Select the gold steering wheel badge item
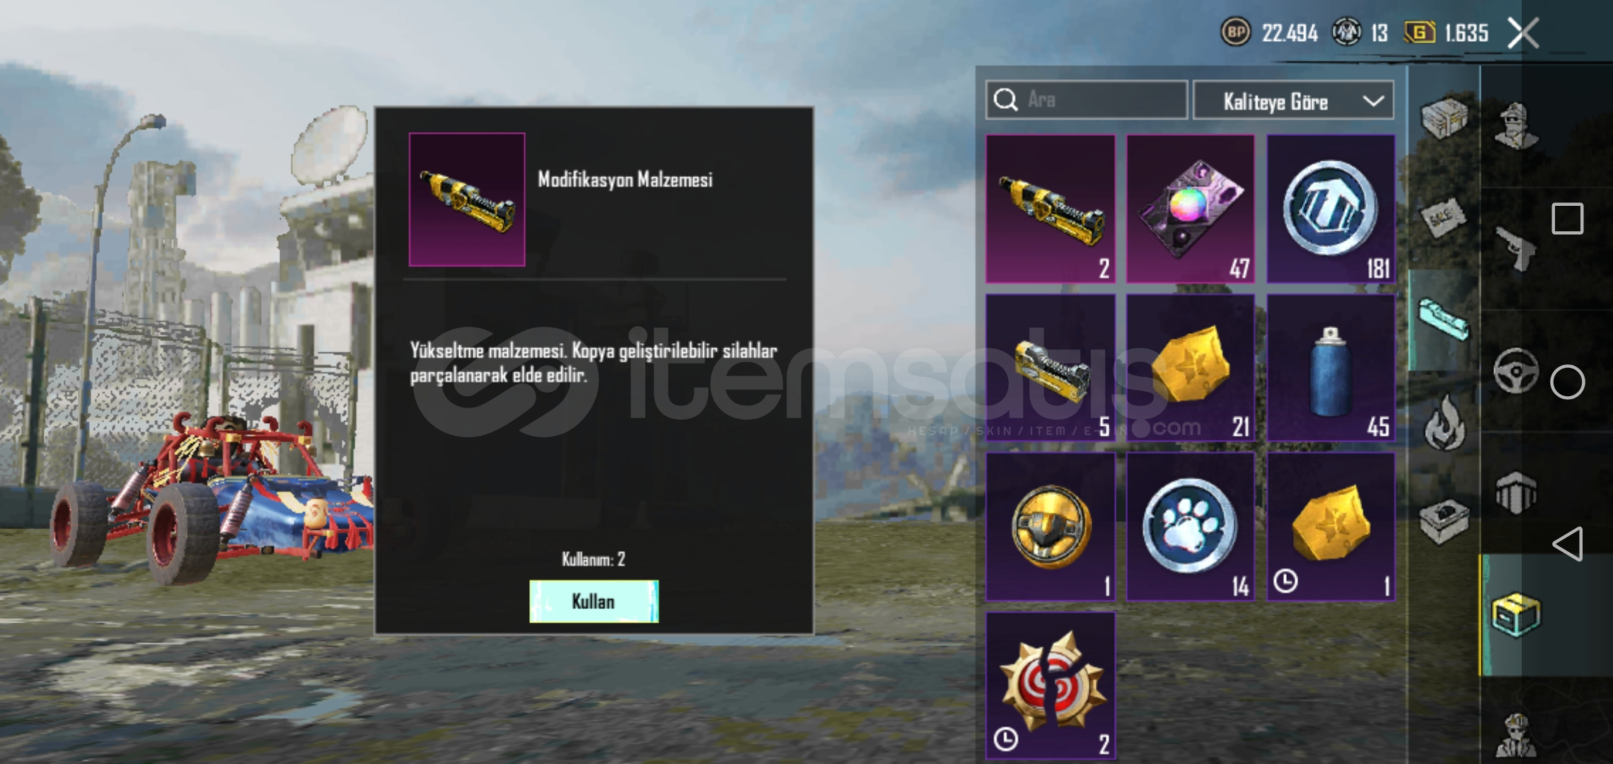Image resolution: width=1613 pixels, height=764 pixels. click(x=1051, y=527)
